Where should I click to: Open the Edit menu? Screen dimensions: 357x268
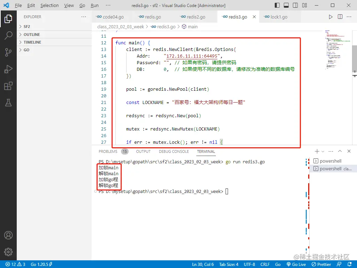click(x=31, y=5)
